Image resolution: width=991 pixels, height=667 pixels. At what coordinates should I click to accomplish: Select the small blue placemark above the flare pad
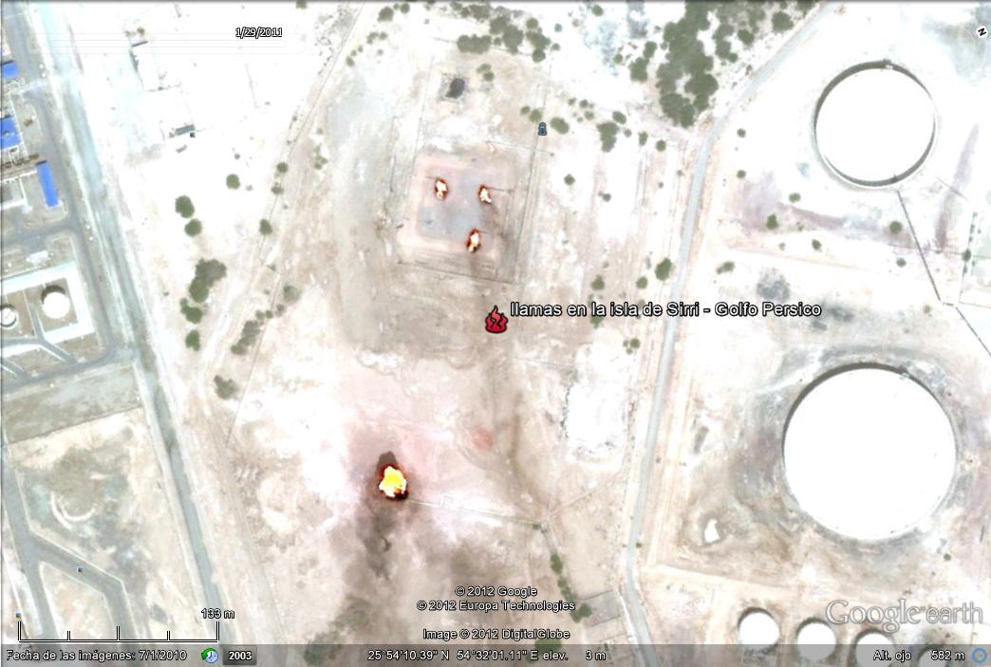(x=542, y=128)
